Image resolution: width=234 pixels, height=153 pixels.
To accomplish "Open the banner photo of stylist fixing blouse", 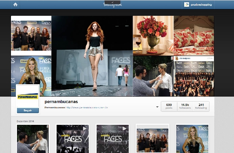I will click(x=153, y=76).
